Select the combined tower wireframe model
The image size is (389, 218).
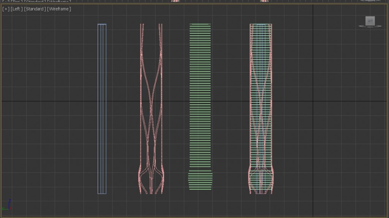tap(261, 109)
